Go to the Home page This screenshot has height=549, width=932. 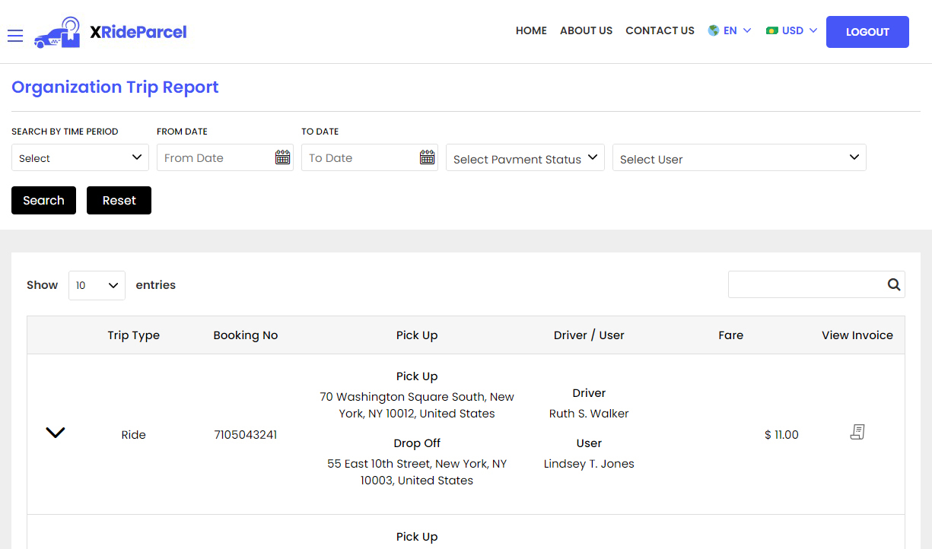click(x=531, y=31)
